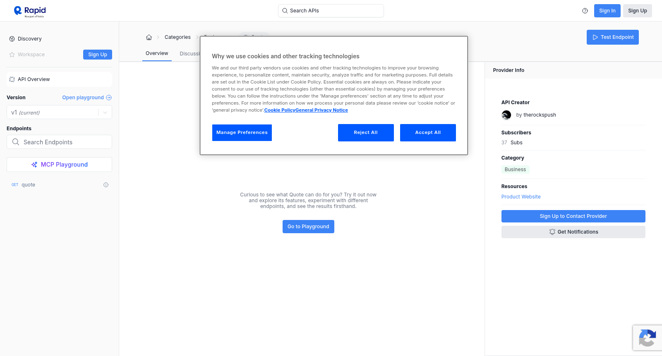The height and width of the screenshot is (356, 662).
Task: Open the help question mark icon
Action: pos(585,11)
